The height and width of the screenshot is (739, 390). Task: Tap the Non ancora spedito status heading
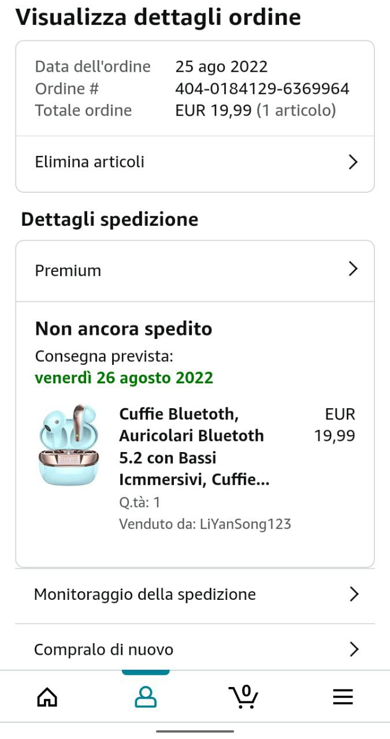pyautogui.click(x=124, y=329)
